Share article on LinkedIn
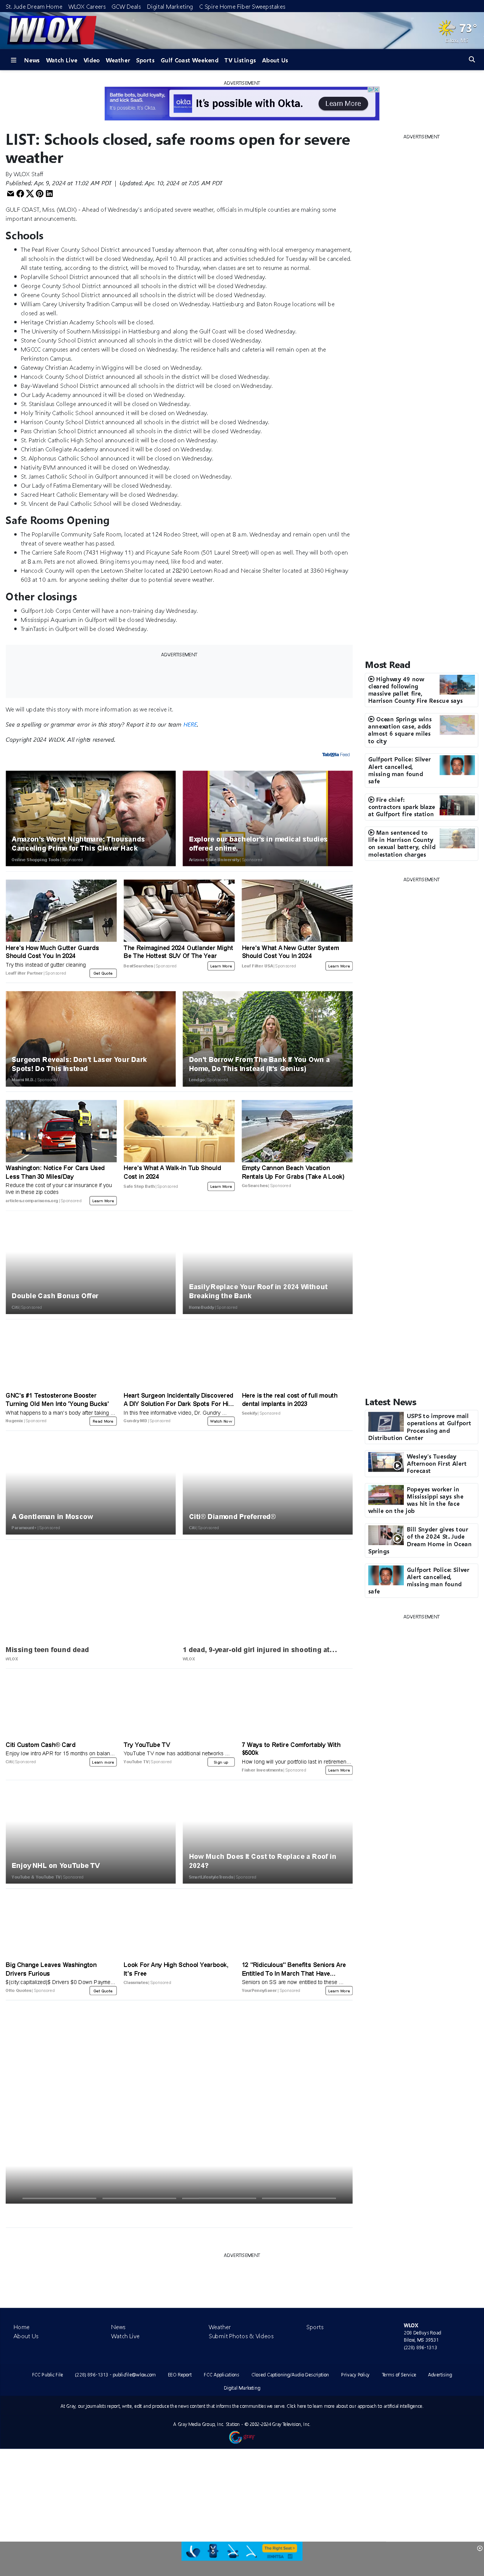 [x=49, y=194]
